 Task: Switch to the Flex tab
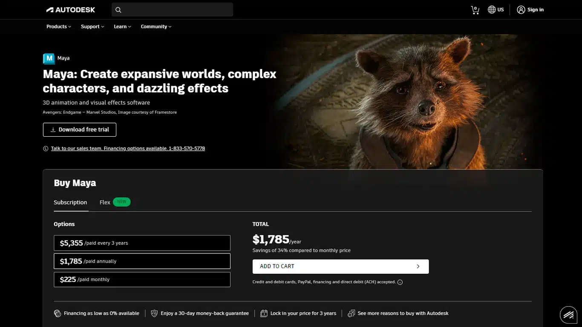point(105,202)
